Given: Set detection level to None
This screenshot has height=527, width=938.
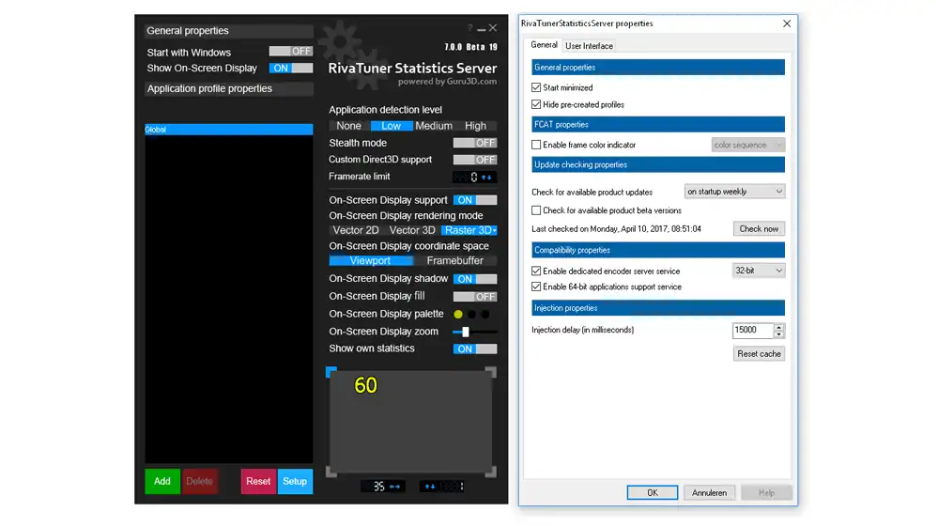Looking at the screenshot, I should click(x=348, y=126).
